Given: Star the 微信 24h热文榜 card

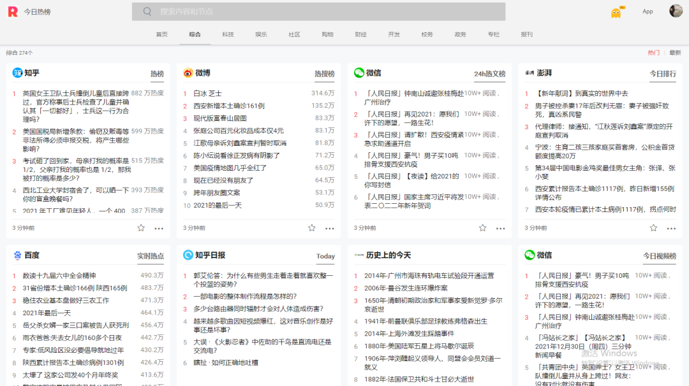Looking at the screenshot, I should point(482,227).
